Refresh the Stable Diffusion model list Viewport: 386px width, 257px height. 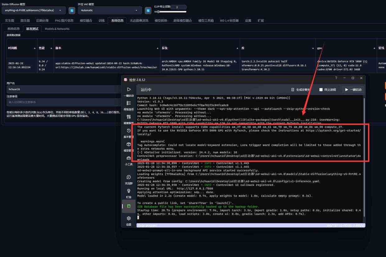coord(72,10)
